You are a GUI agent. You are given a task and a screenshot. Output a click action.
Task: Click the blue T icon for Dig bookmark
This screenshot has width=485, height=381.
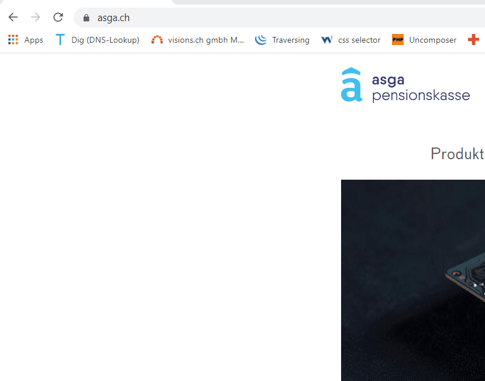click(x=60, y=40)
